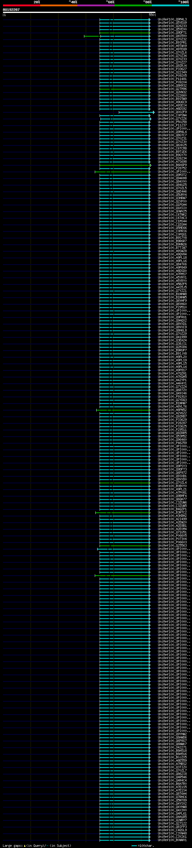Select the UniRef100_Q9M4L4 label

click(172, 132)
